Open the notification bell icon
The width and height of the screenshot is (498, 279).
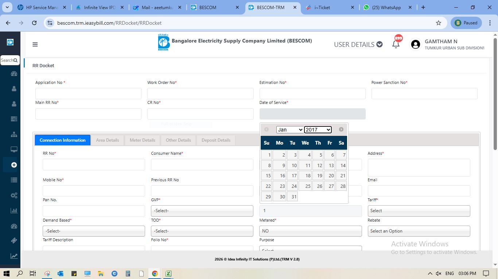click(x=396, y=44)
